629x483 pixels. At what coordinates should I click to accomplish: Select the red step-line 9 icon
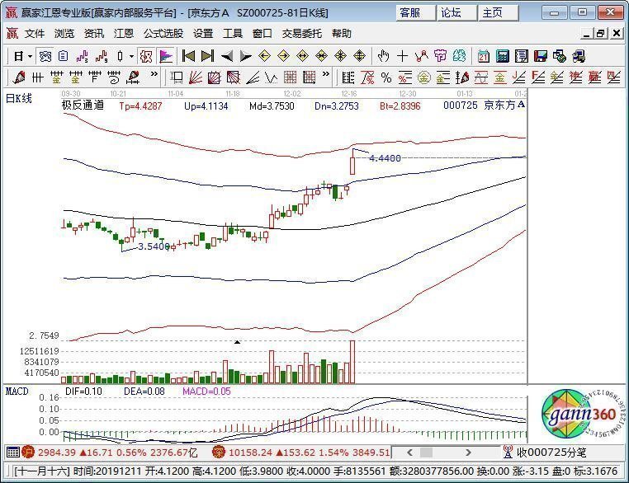click(x=102, y=56)
